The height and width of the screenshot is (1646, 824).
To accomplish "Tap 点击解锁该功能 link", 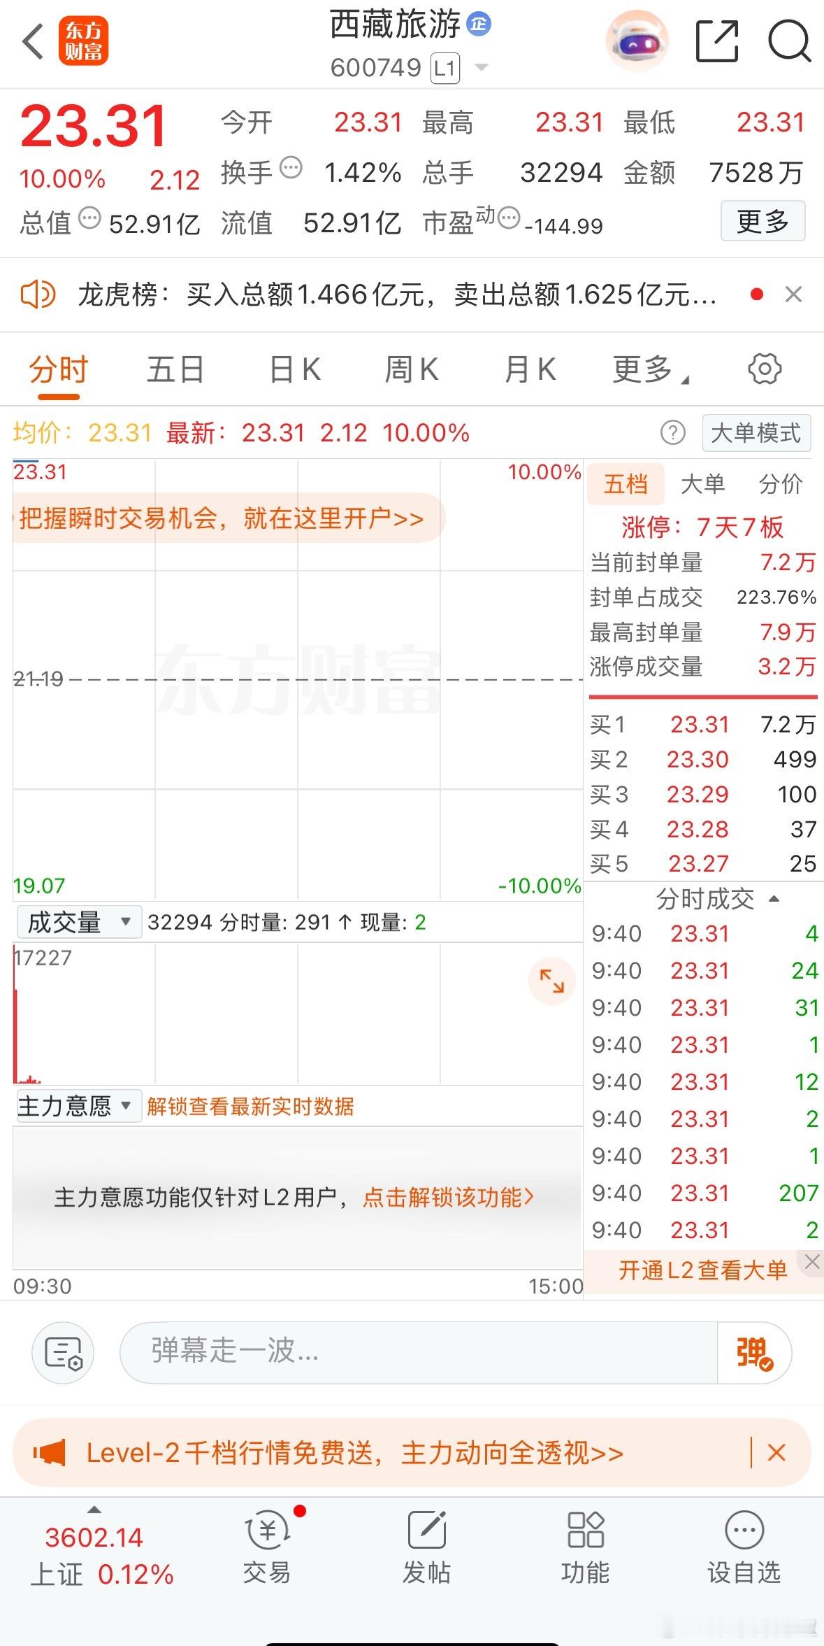I will coord(448,1198).
